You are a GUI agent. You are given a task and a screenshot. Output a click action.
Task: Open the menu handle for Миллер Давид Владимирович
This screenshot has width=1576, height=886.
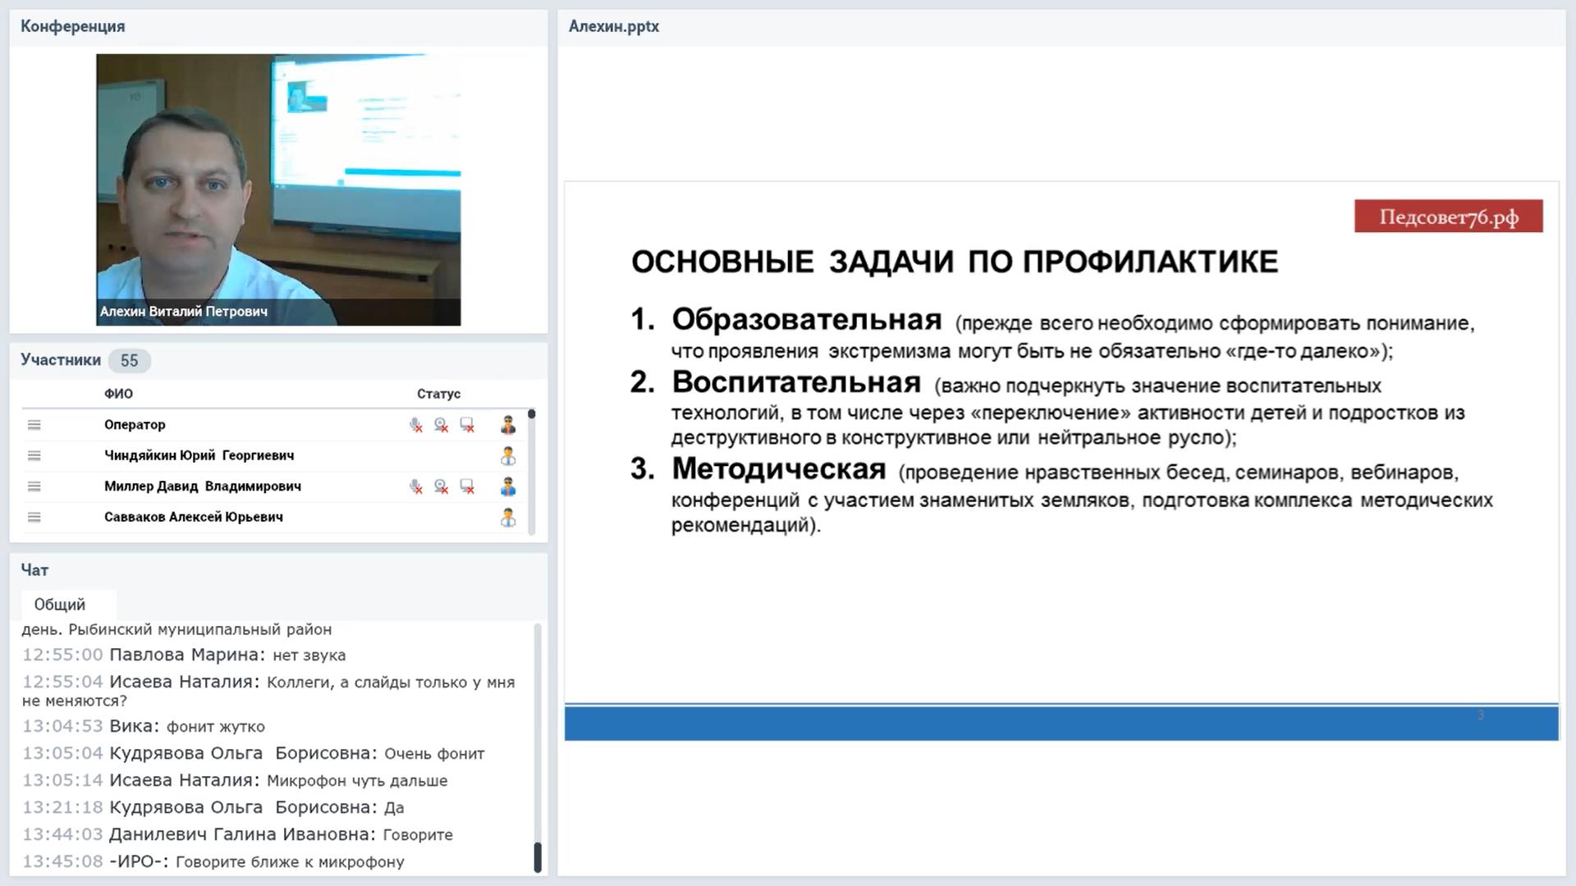[34, 486]
